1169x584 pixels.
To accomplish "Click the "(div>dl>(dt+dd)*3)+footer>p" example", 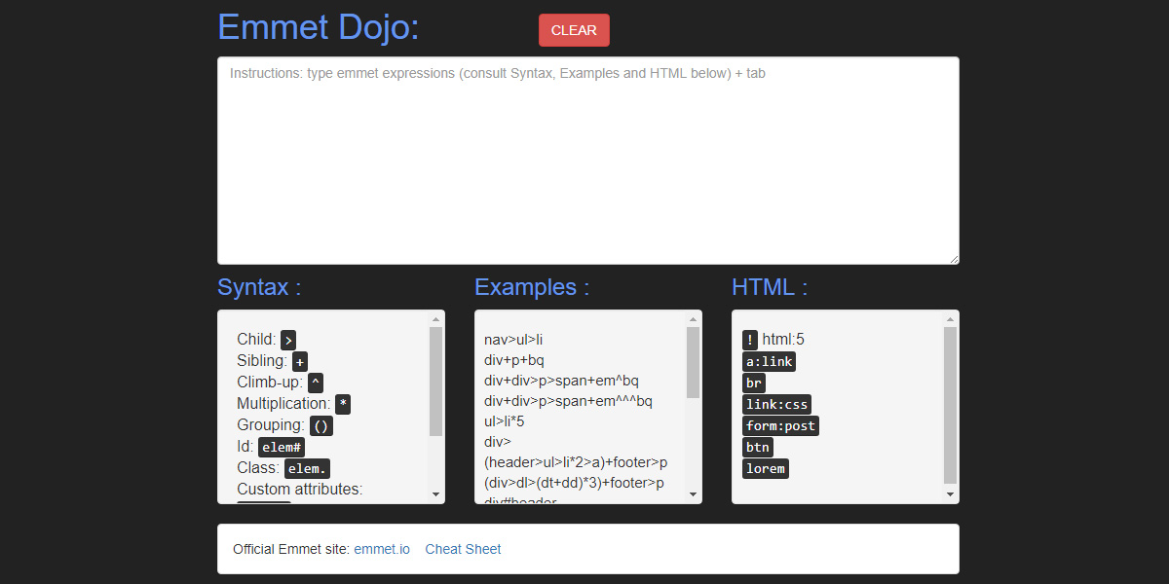I will pos(574,483).
